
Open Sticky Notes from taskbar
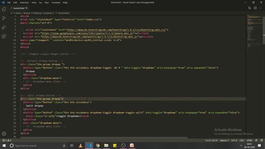point(115,145)
